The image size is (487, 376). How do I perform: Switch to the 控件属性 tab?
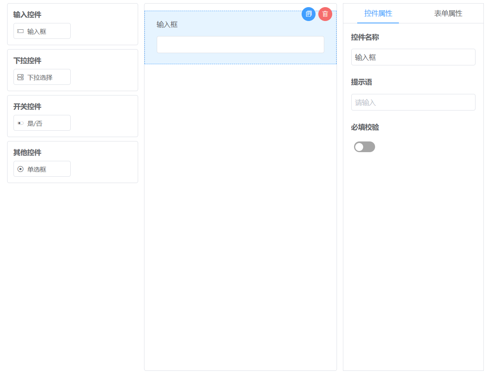(x=378, y=13)
